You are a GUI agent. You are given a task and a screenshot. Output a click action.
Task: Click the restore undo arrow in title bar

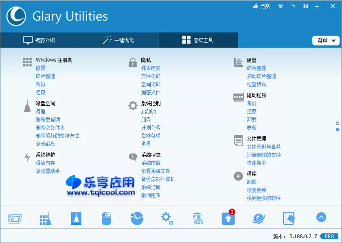[x=293, y=6]
